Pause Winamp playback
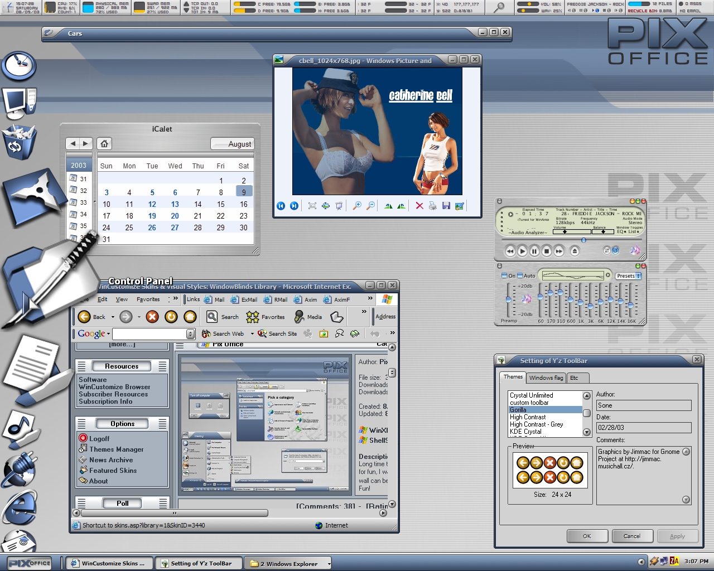The height and width of the screenshot is (571, 714). point(534,251)
